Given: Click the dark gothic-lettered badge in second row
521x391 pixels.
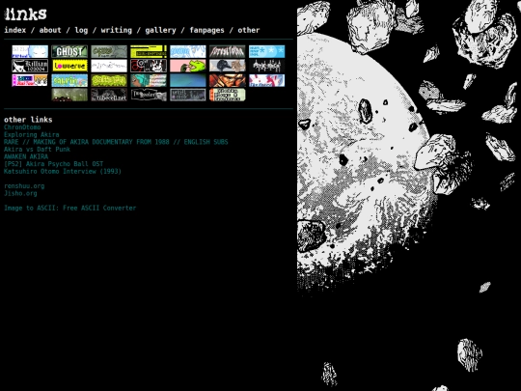Looking at the screenshot, I should pos(267,66).
